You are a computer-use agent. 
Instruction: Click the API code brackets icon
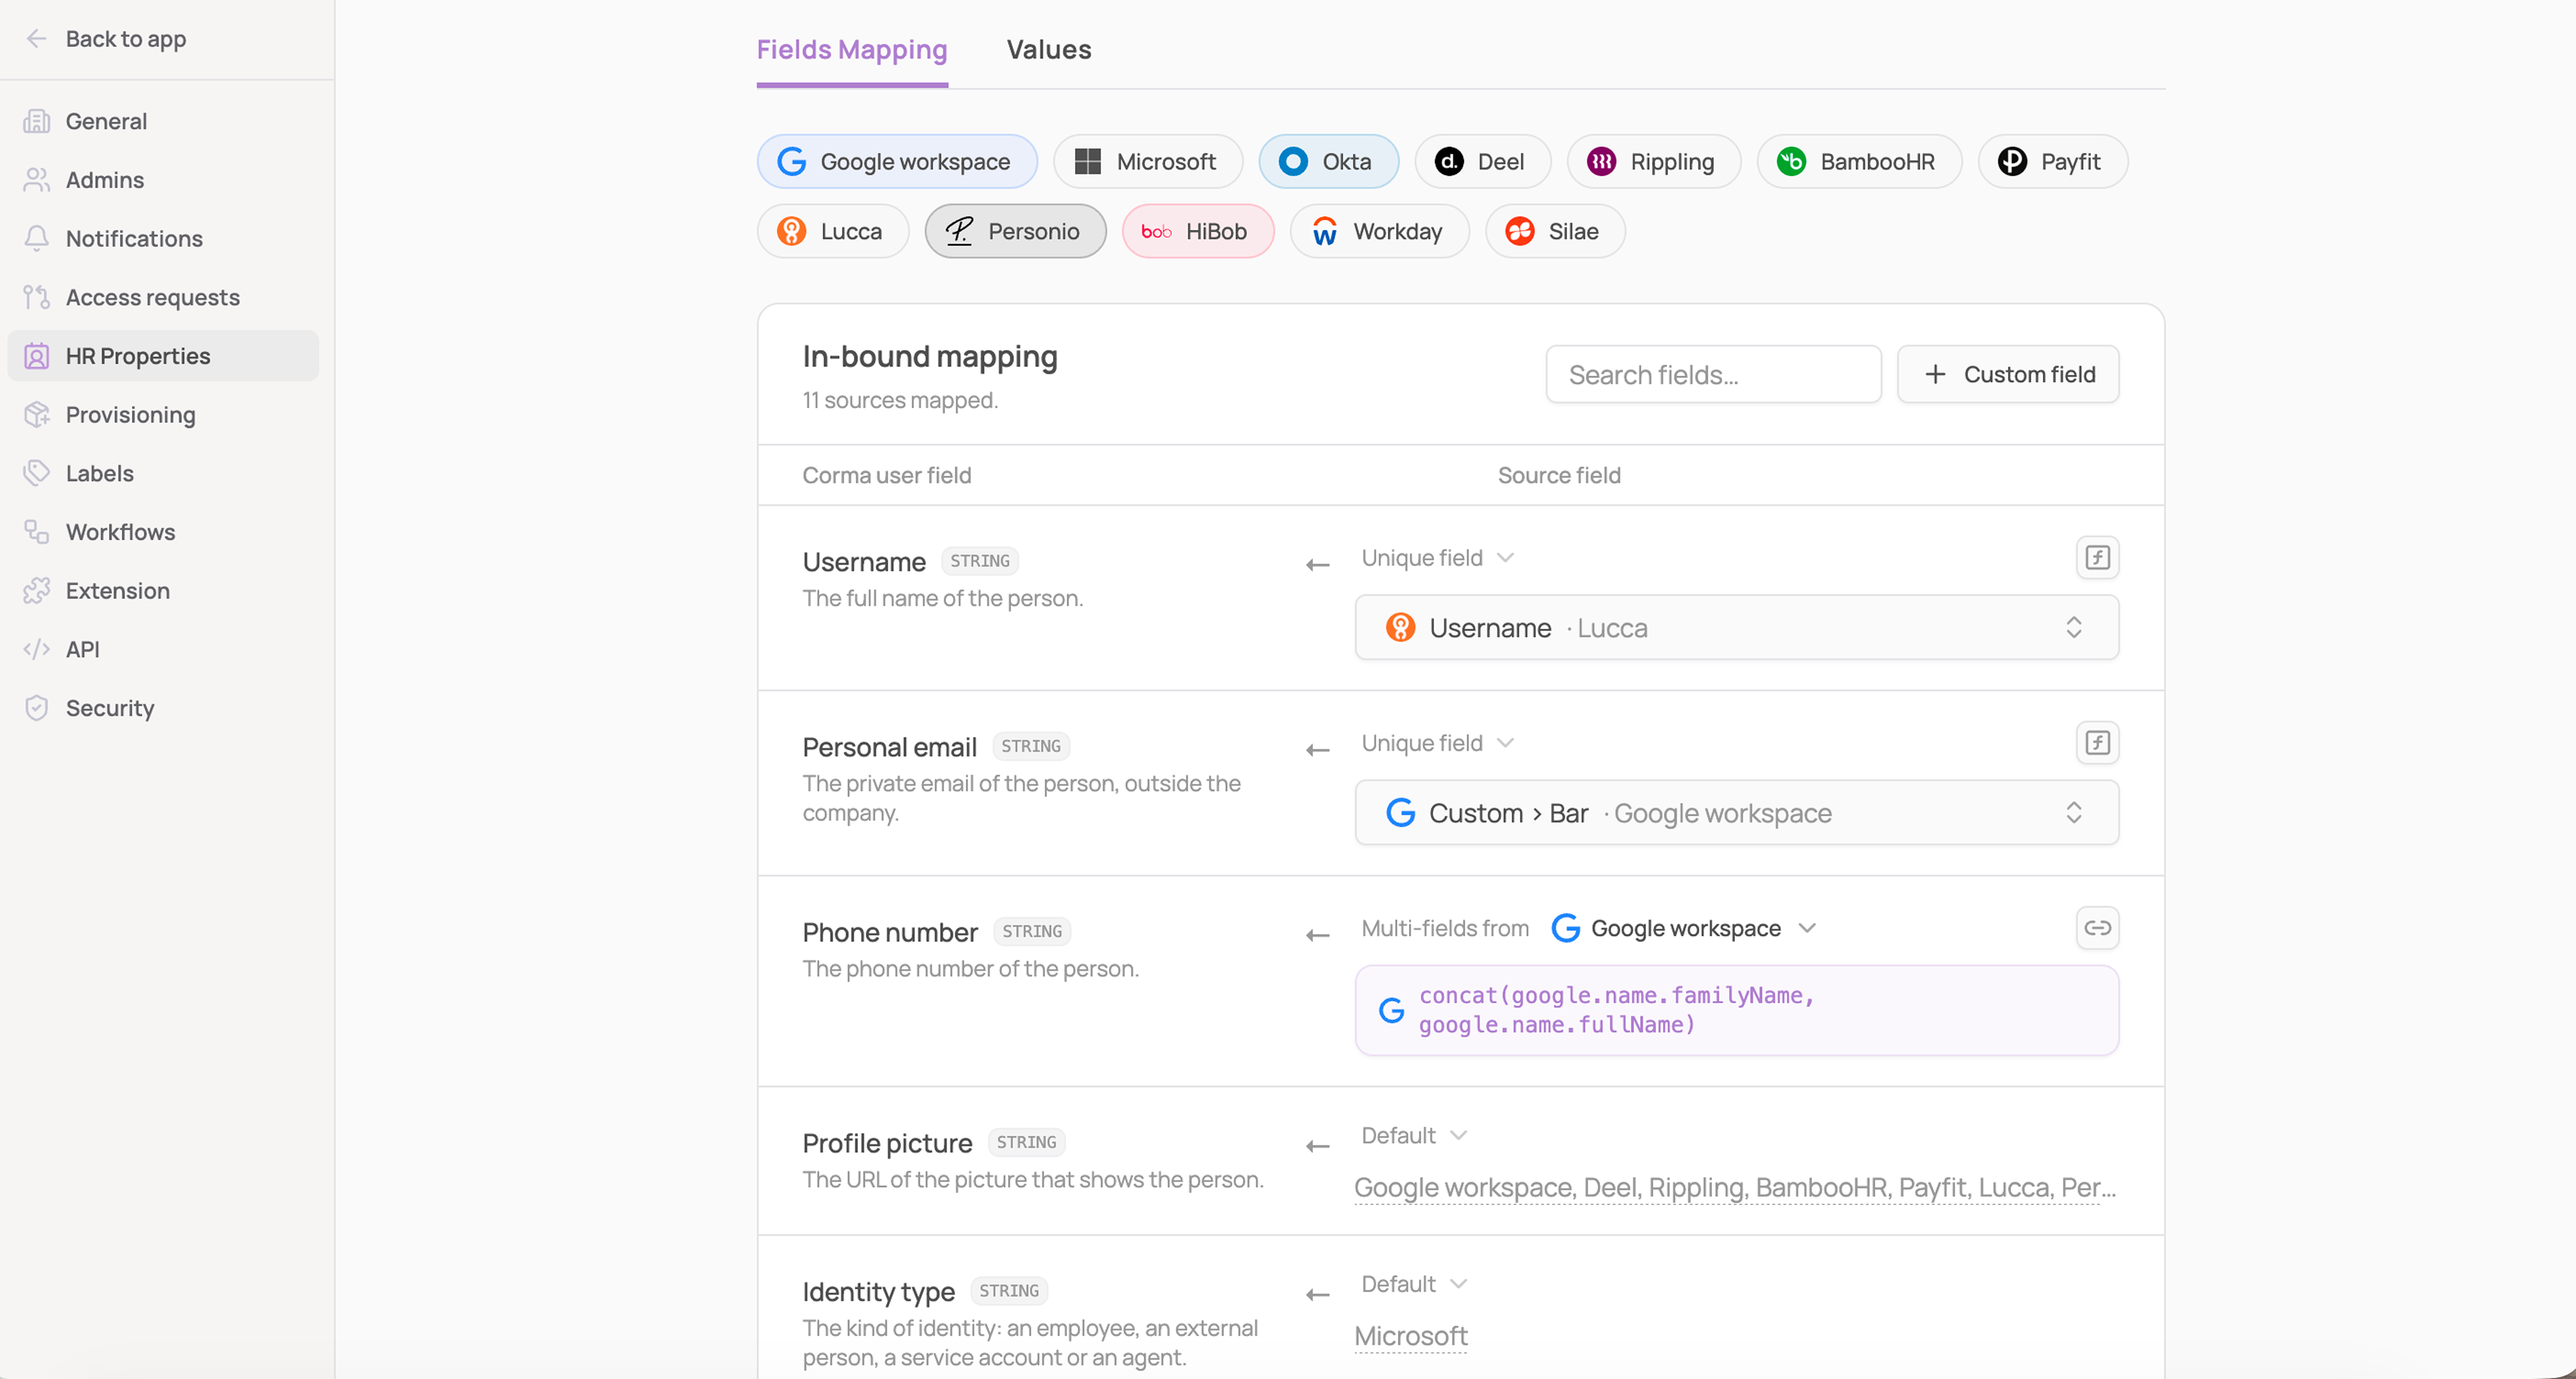coord(37,650)
